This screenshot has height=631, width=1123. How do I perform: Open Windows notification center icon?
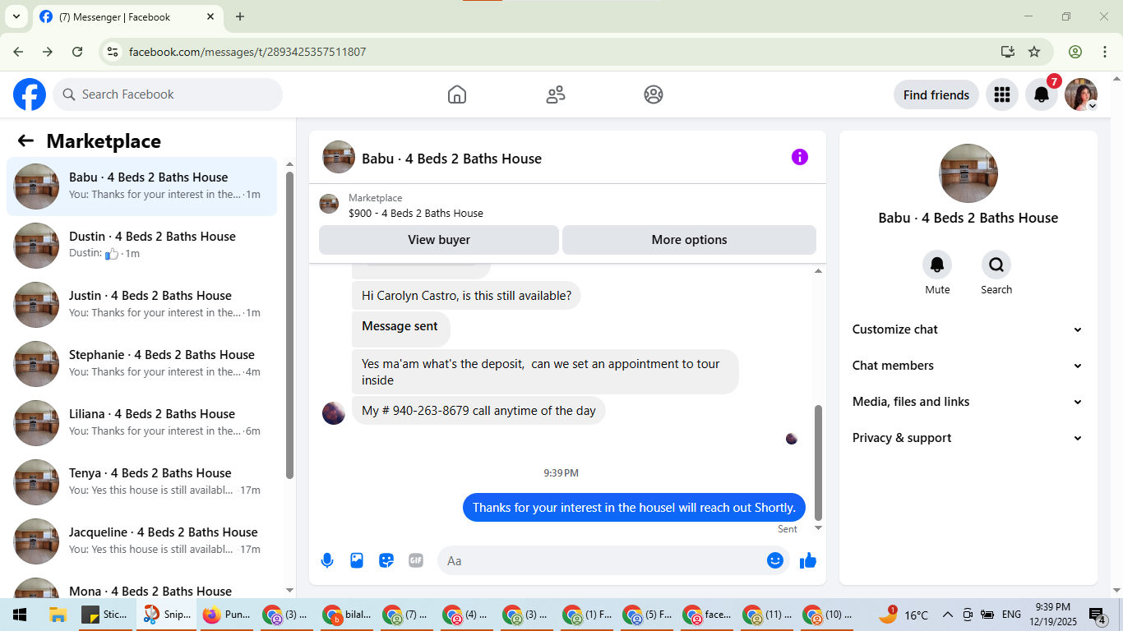1098,615
